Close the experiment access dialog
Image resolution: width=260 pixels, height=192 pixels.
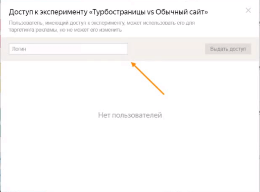pos(248,10)
